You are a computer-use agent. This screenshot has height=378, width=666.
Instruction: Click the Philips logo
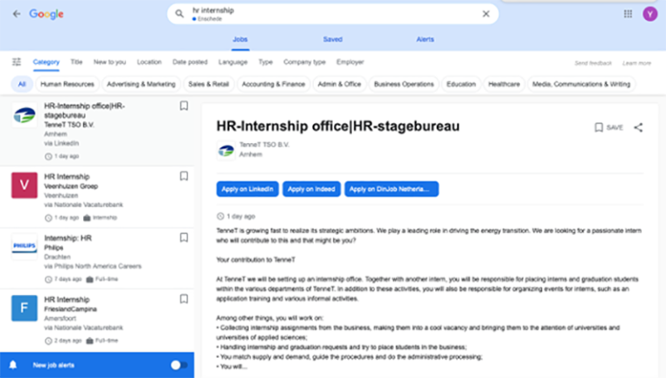tap(24, 246)
